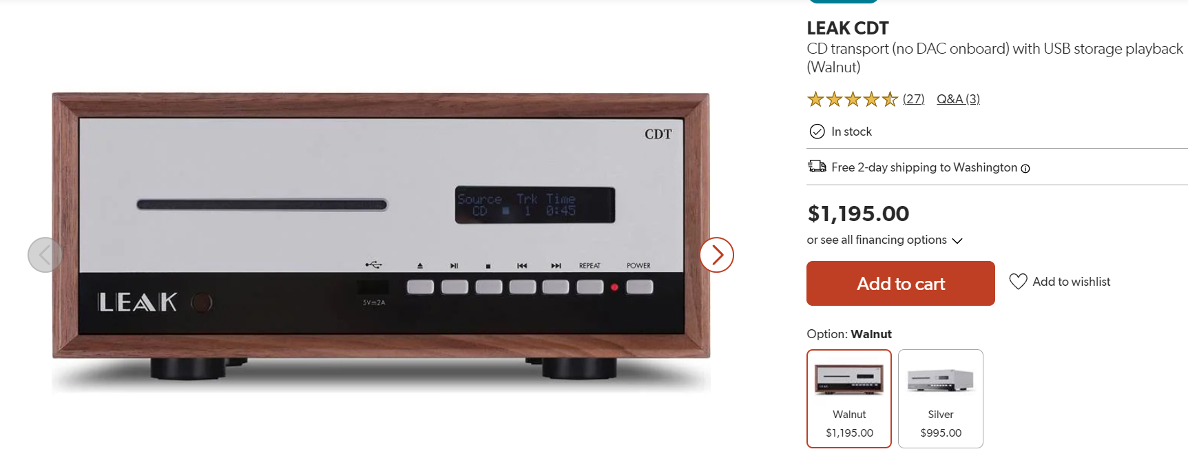This screenshot has height=458, width=1188.
Task: Open the Q&A (3) link
Action: click(x=958, y=99)
